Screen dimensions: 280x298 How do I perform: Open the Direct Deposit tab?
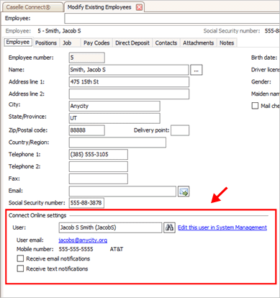tap(132, 43)
